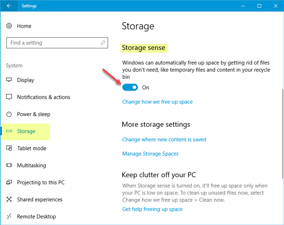Open Change how we free up space

(157, 102)
